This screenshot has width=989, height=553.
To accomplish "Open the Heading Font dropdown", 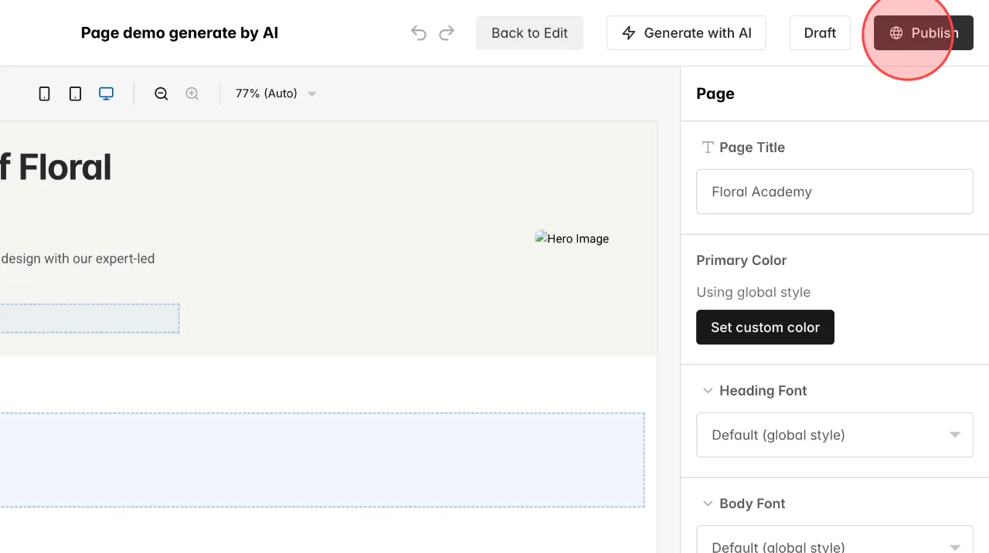I will pos(834,435).
